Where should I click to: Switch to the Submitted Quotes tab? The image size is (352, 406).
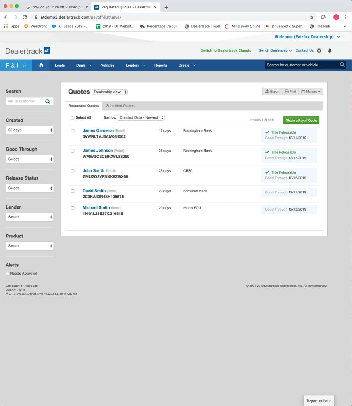coord(120,105)
